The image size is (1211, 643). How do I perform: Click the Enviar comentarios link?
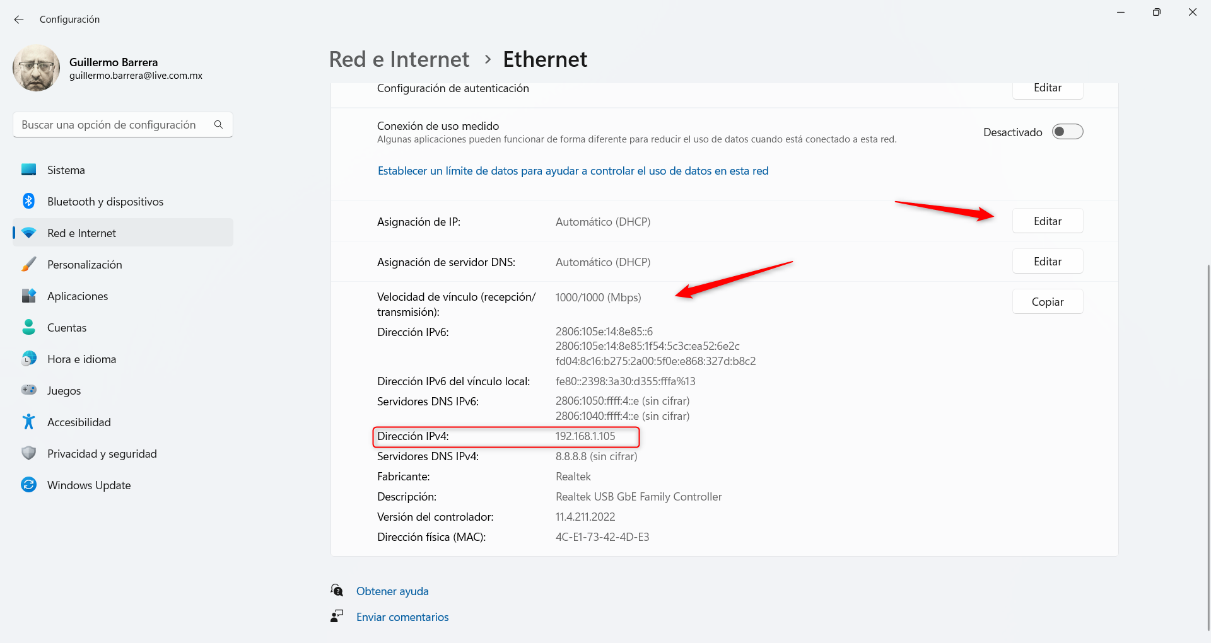(402, 617)
